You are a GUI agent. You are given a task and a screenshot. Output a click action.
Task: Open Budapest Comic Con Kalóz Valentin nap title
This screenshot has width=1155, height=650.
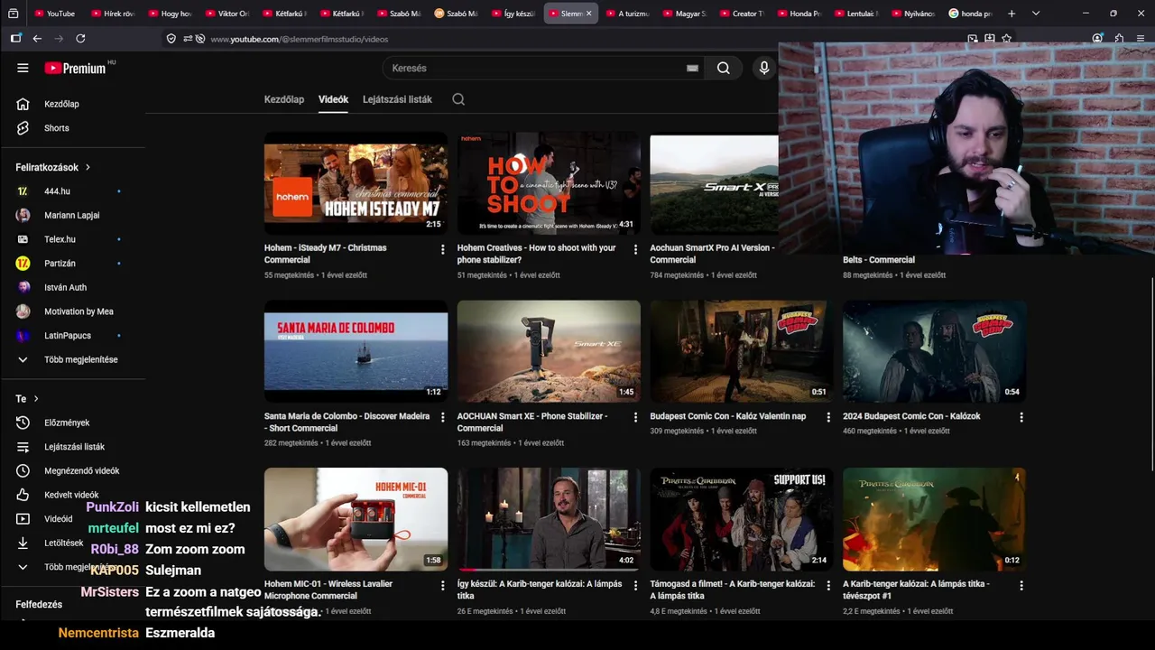coord(728,416)
